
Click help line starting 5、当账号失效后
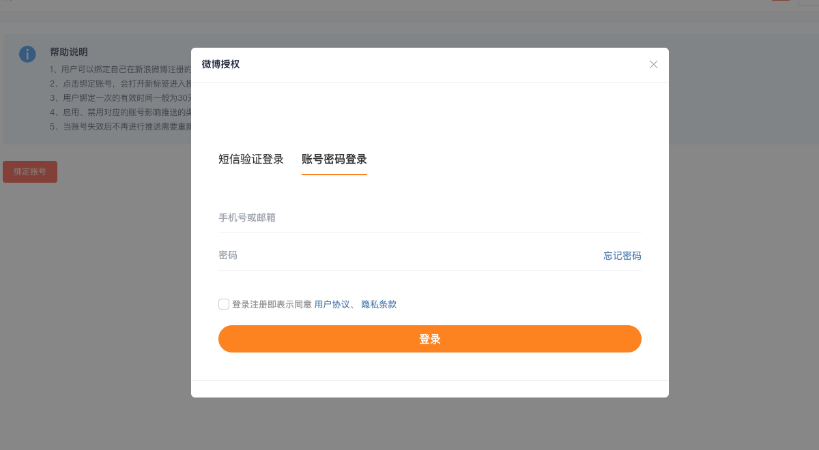(x=120, y=127)
